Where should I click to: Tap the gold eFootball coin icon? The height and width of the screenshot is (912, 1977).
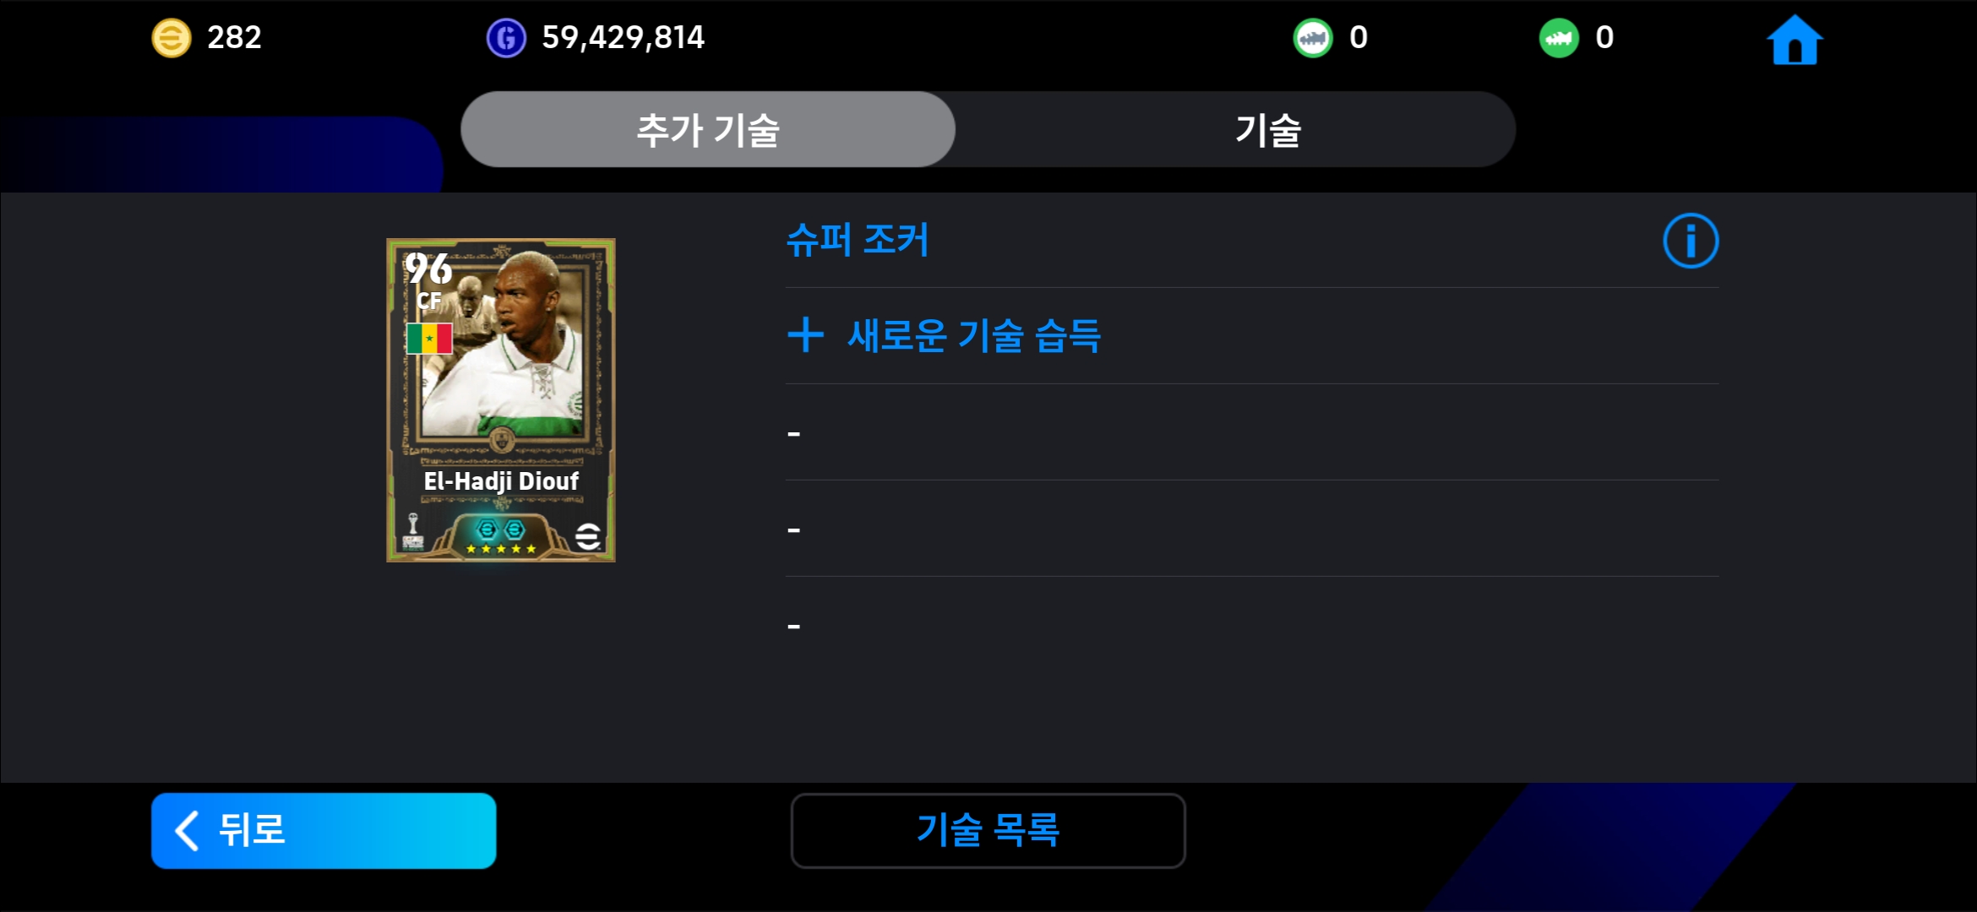pos(172,38)
